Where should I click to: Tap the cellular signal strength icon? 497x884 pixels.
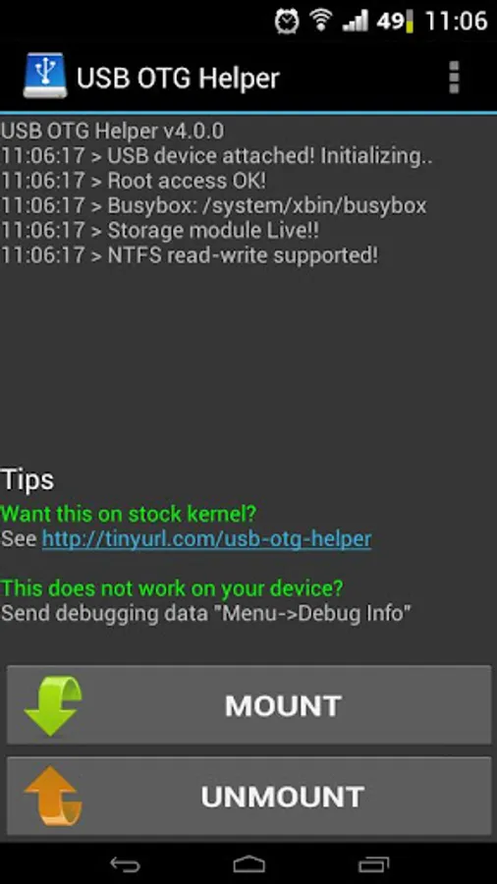(357, 21)
